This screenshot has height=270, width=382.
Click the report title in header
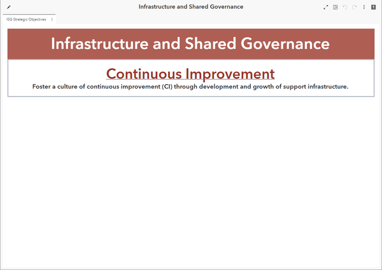point(191,7)
